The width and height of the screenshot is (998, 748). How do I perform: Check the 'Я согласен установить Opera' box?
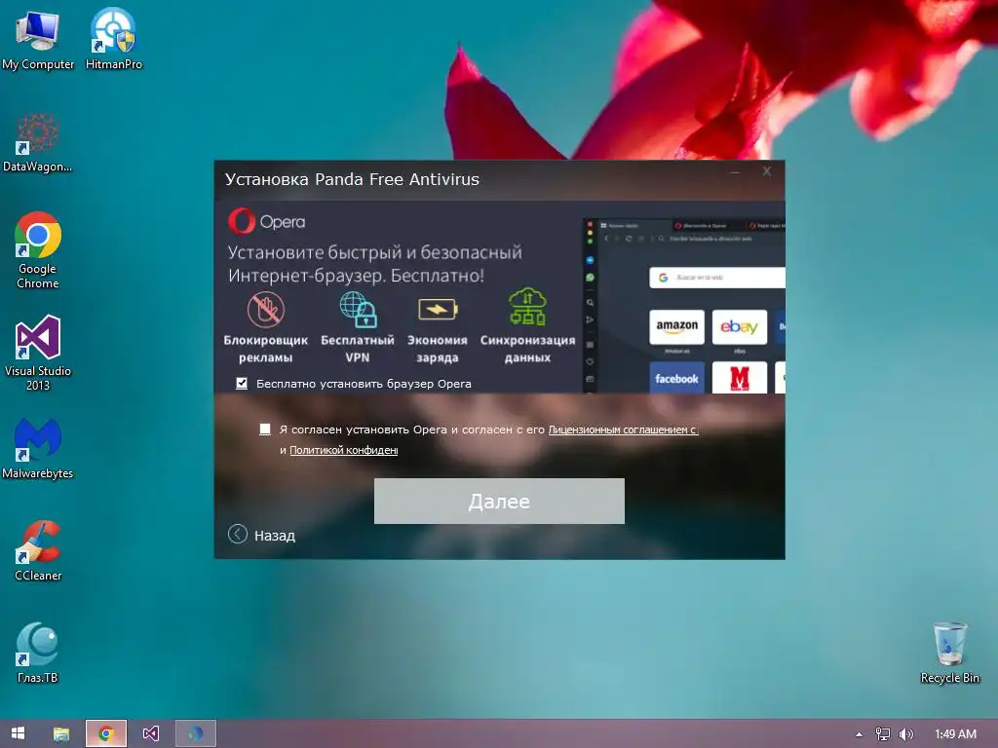pos(265,430)
